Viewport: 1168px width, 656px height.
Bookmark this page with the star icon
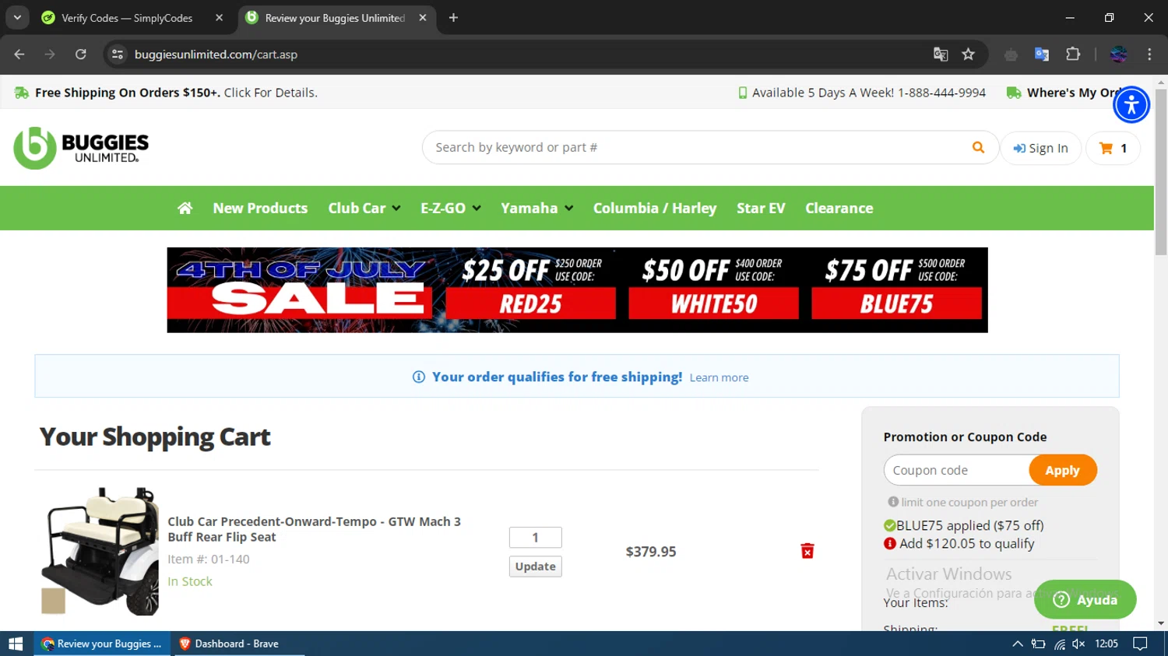pos(968,54)
